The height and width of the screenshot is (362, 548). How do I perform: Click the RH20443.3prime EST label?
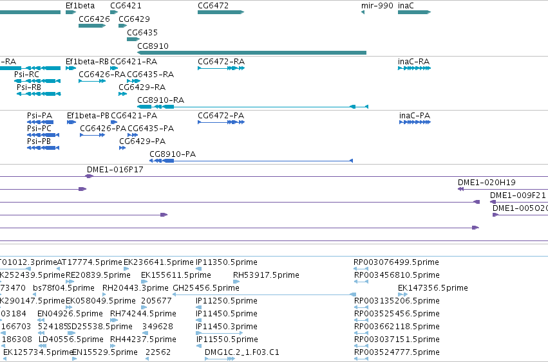[x=135, y=288]
